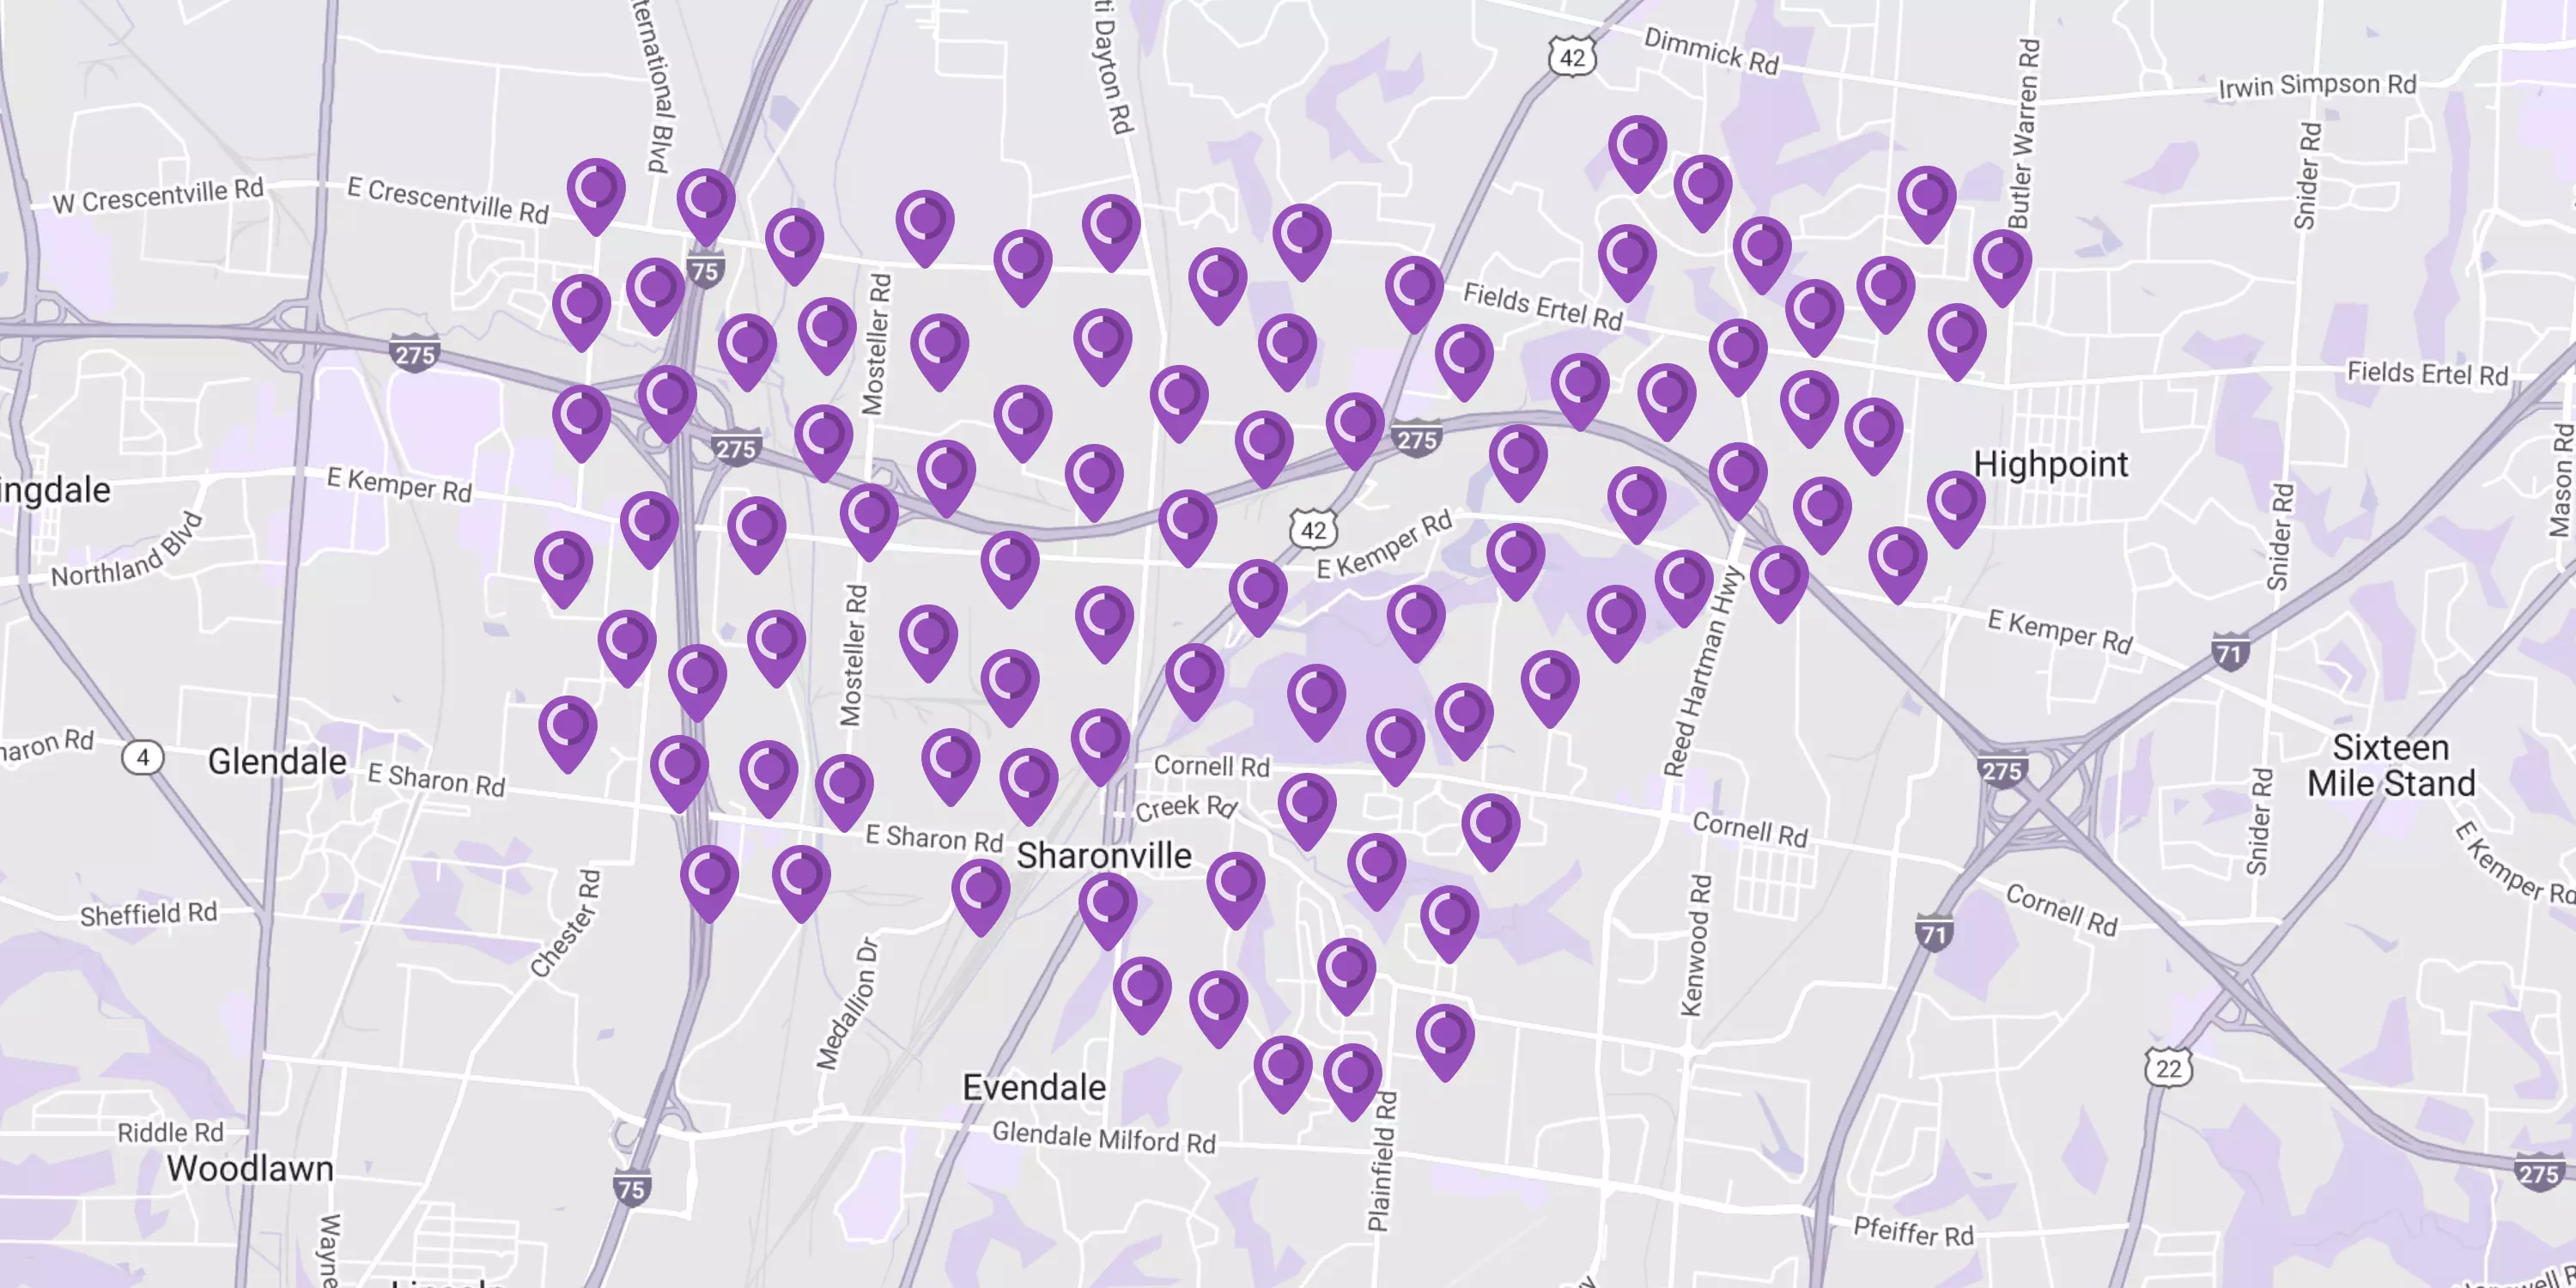Image resolution: width=2576 pixels, height=1288 pixels.
Task: Click the Pfeiffer Rd street label
Action: (1912, 1231)
